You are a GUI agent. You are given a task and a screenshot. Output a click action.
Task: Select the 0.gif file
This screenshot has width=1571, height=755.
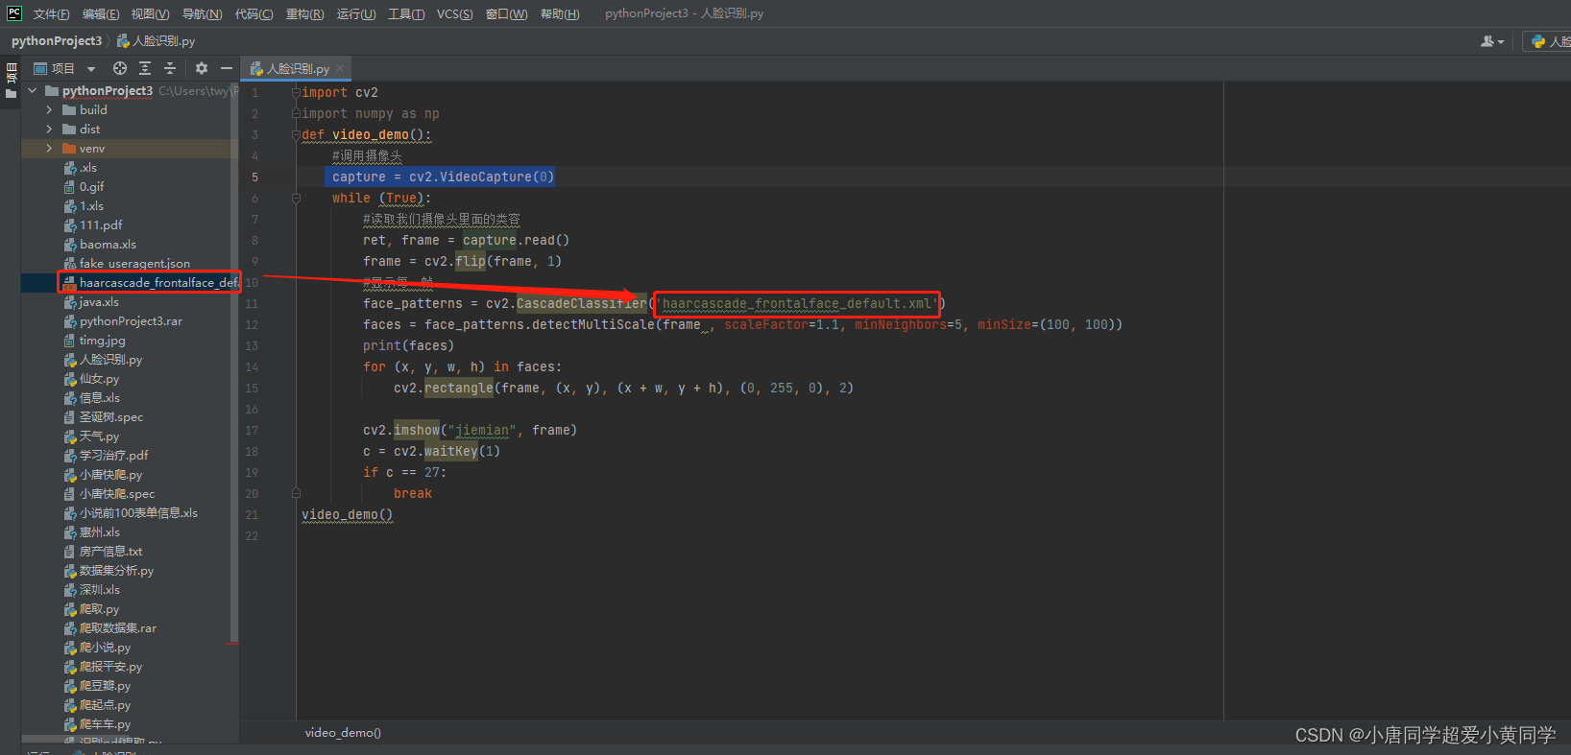click(x=130, y=187)
